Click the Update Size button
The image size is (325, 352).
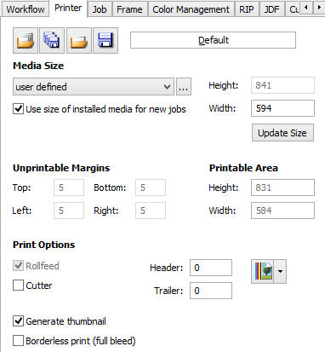(x=282, y=133)
